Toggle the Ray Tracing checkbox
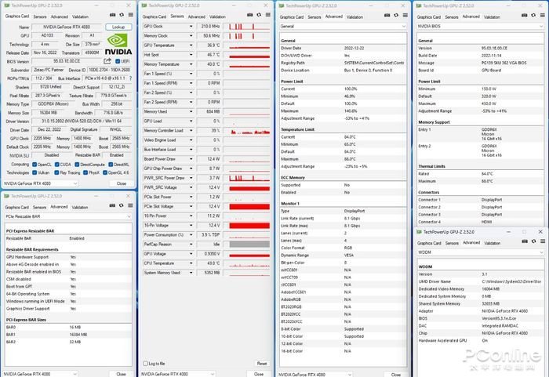The image size is (549, 377). click(x=56, y=172)
